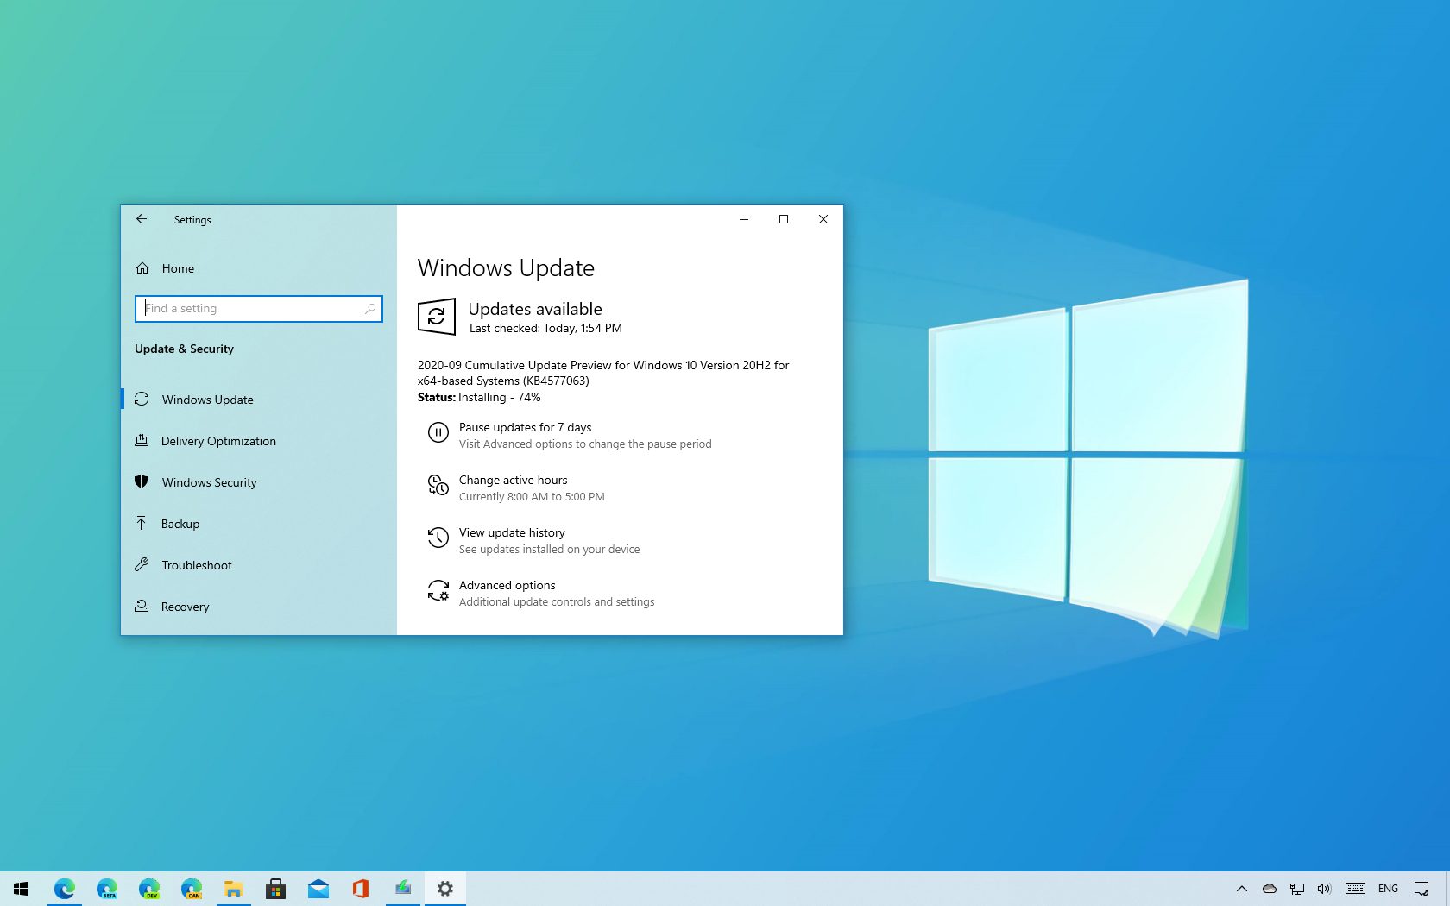Open the Start menu
The height and width of the screenshot is (906, 1450).
22,889
